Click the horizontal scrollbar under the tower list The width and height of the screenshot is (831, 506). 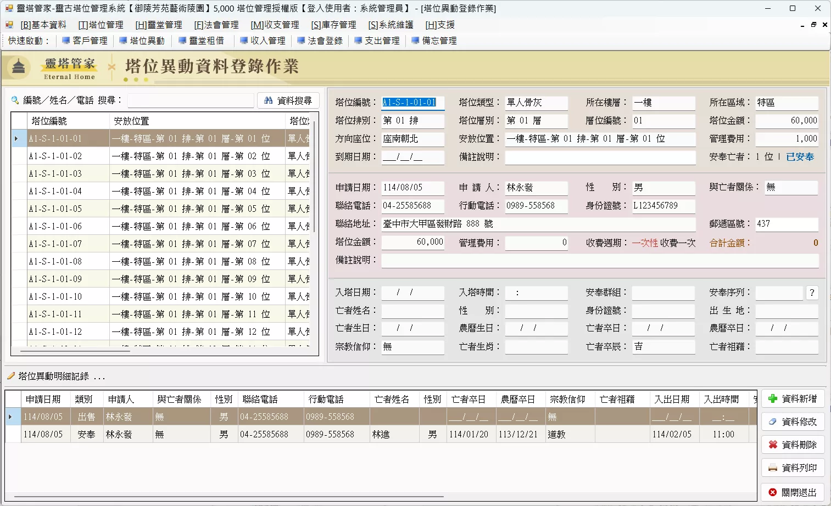[x=75, y=350]
